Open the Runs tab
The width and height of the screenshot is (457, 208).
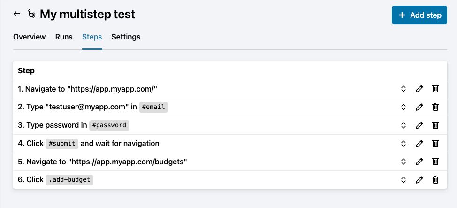(64, 37)
